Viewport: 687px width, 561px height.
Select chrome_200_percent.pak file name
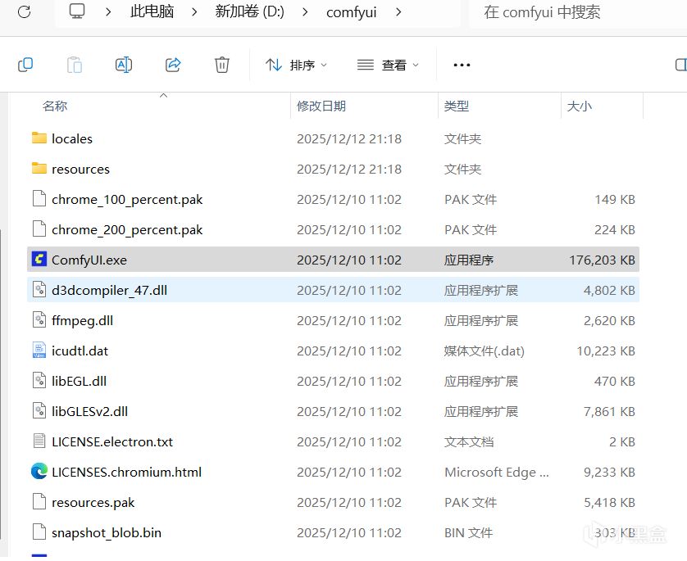(x=127, y=230)
